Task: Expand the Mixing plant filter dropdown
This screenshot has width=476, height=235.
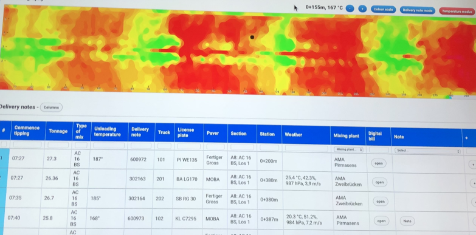Action: click(x=348, y=149)
